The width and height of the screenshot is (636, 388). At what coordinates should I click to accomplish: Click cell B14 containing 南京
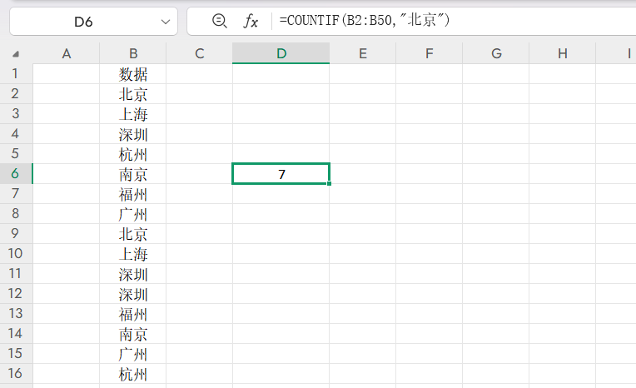click(133, 334)
